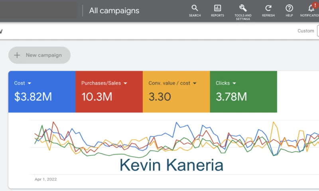This screenshot has width=319, height=191.
Task: Click the Search magnifier icon
Action: tap(195, 8)
